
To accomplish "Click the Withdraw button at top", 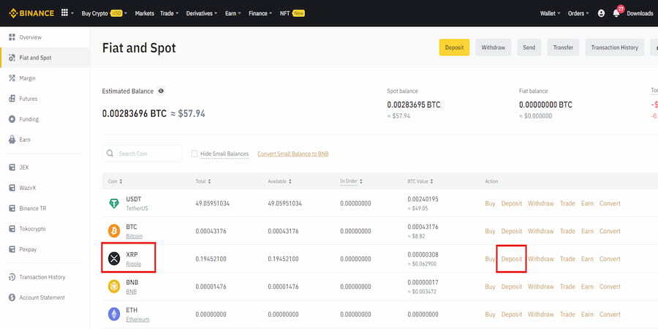I will 493,48.
